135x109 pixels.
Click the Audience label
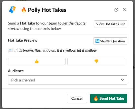[x=16, y=71]
